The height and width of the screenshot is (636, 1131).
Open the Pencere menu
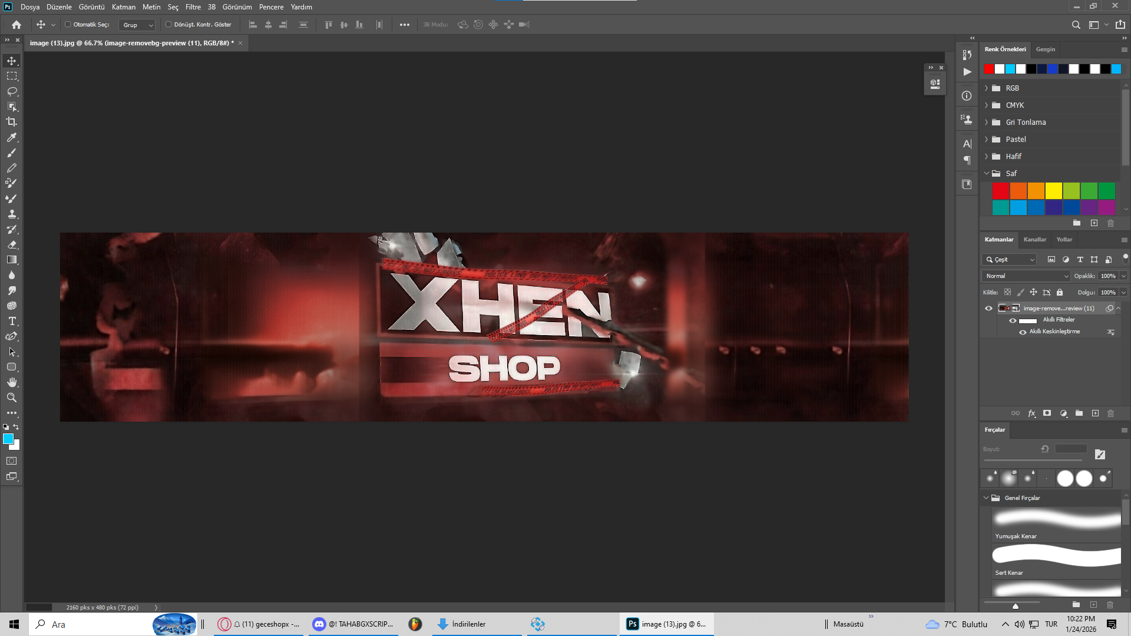click(x=272, y=7)
